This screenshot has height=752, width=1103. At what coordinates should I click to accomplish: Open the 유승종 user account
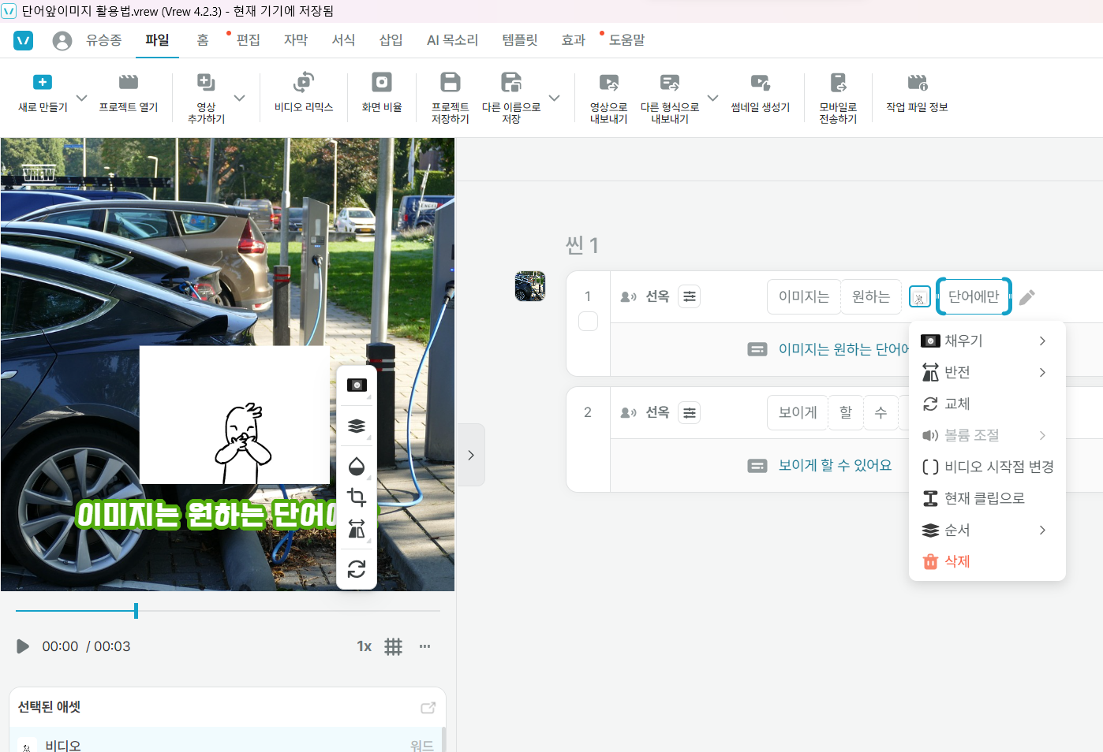click(x=87, y=40)
